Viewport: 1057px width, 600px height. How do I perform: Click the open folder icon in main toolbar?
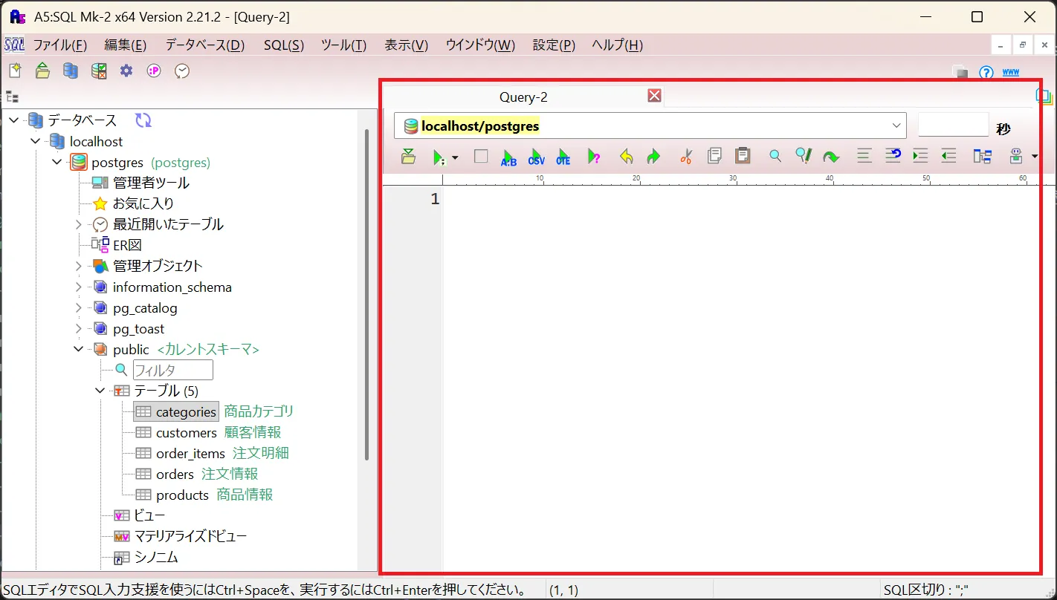tap(43, 71)
